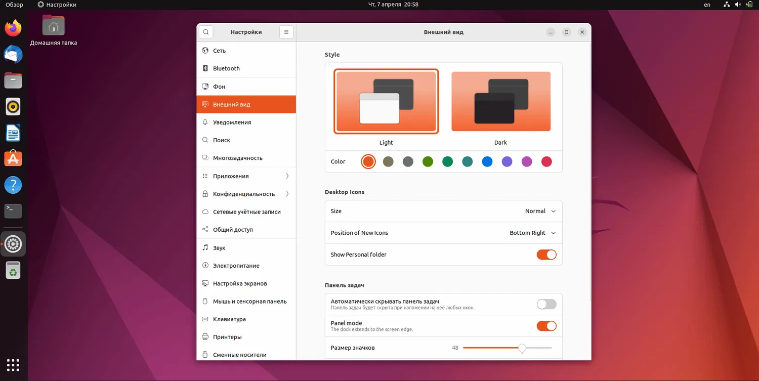Launch Rhythmbox music player from dock
This screenshot has width=759, height=381.
[x=13, y=107]
